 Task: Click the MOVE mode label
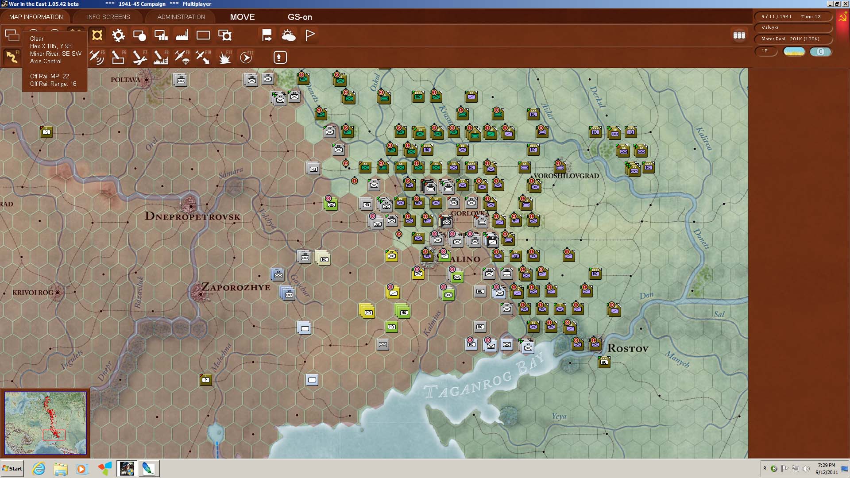pyautogui.click(x=242, y=17)
